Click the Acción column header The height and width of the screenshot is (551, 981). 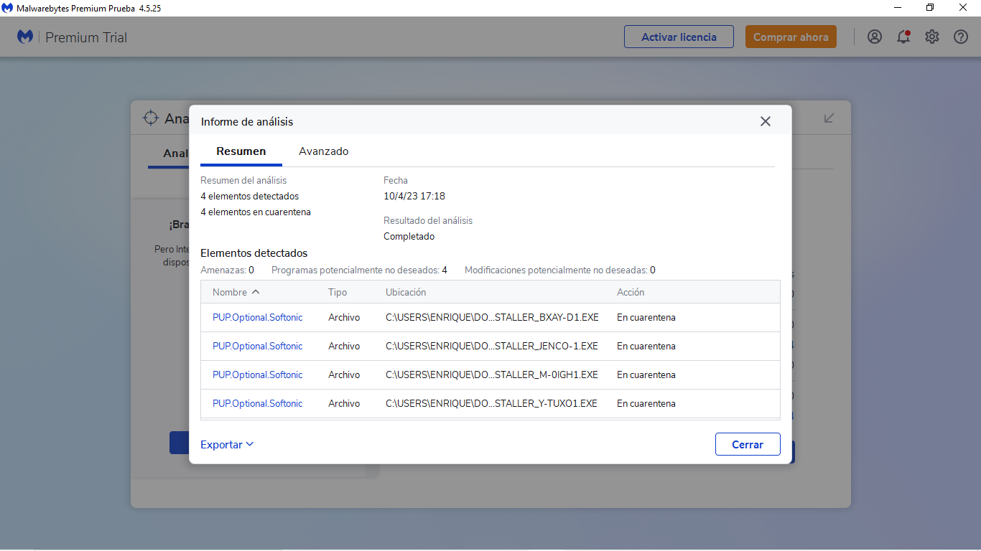[x=631, y=292]
